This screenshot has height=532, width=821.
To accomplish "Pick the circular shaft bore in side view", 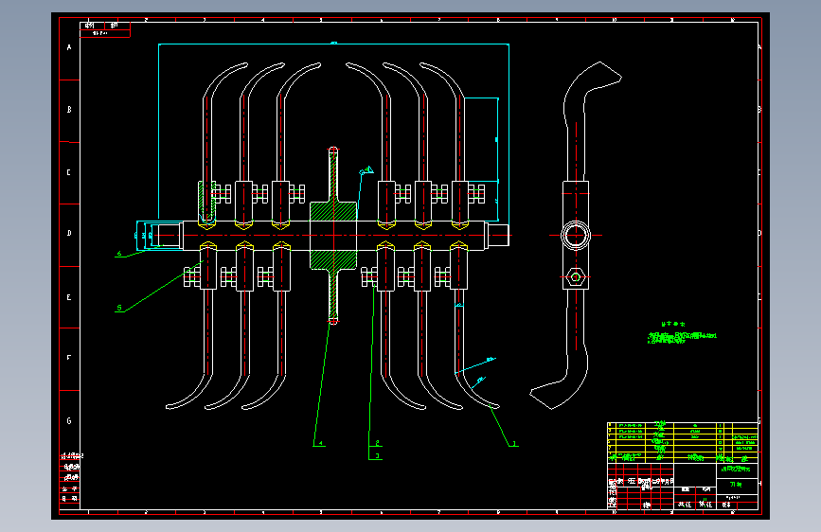I will click(x=576, y=235).
